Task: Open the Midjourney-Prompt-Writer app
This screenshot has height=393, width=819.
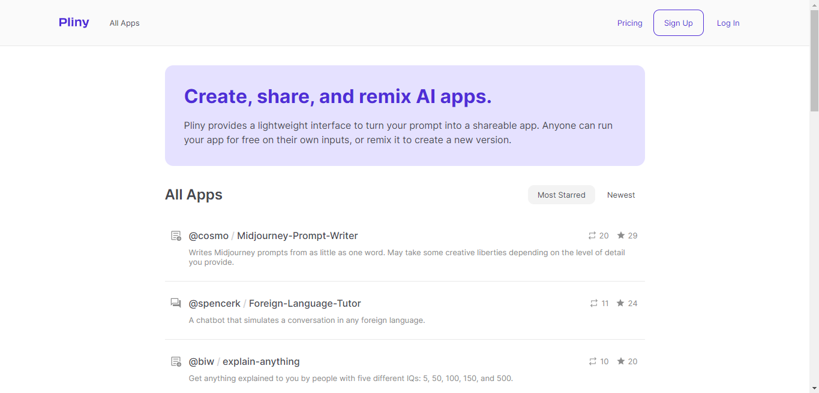Action: [298, 236]
